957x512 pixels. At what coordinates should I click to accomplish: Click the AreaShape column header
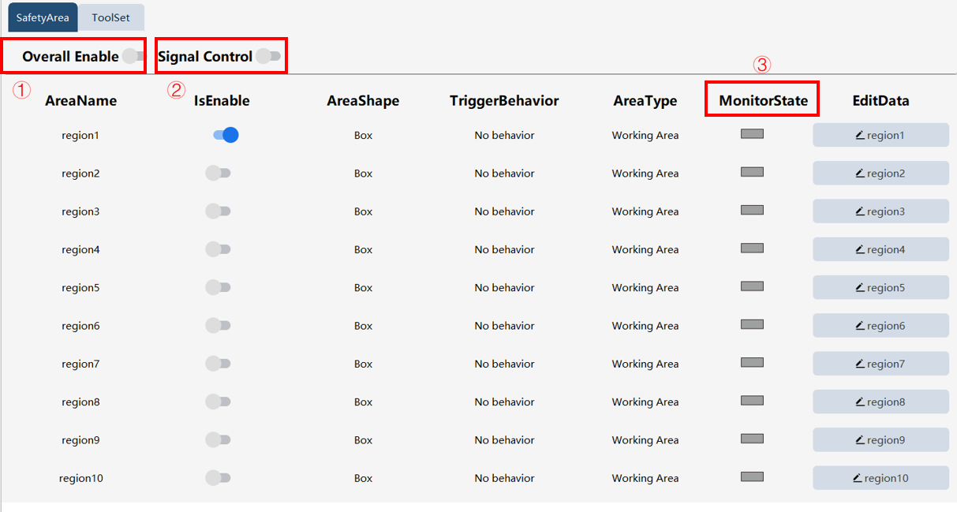[x=363, y=100]
